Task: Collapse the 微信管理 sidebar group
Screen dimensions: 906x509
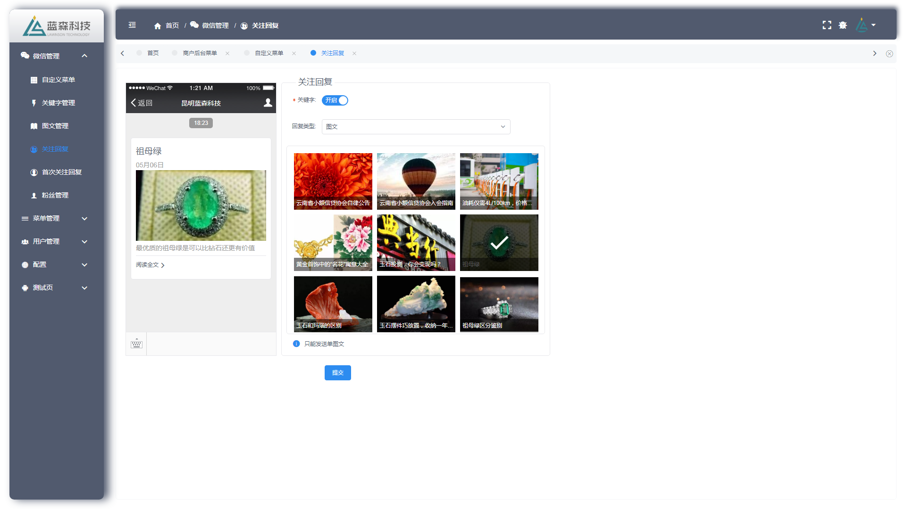Action: click(56, 56)
